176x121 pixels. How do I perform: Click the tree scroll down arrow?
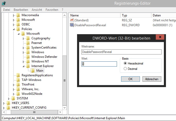point(64,108)
